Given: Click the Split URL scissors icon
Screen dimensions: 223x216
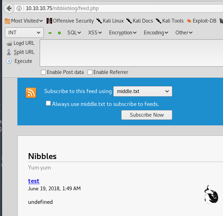Looking at the screenshot, I should pos(9,52).
